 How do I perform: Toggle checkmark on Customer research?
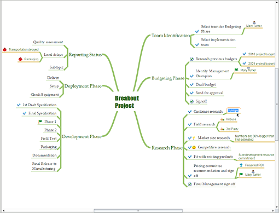click(190, 112)
